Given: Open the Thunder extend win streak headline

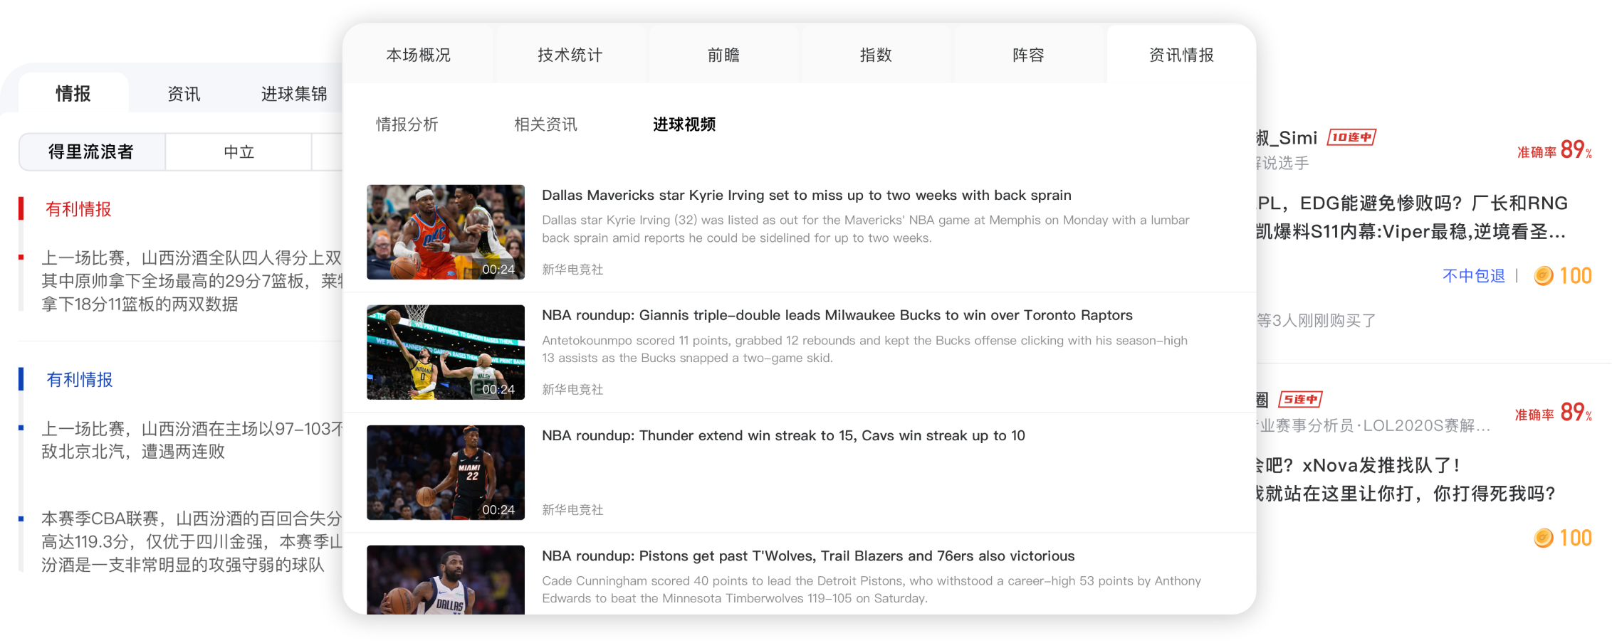Looking at the screenshot, I should (783, 435).
